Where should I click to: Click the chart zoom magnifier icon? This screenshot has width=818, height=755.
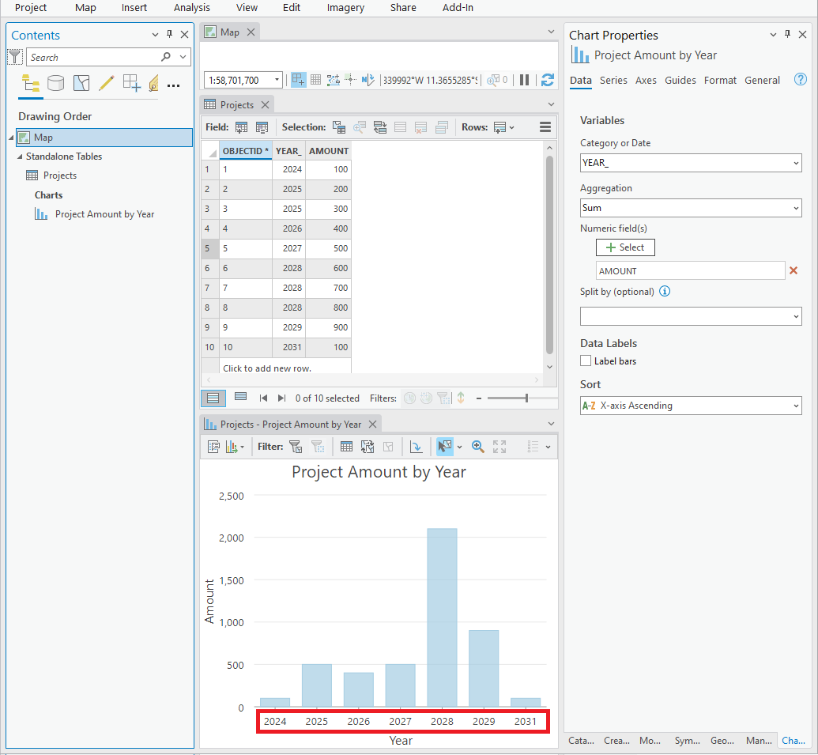(x=477, y=447)
